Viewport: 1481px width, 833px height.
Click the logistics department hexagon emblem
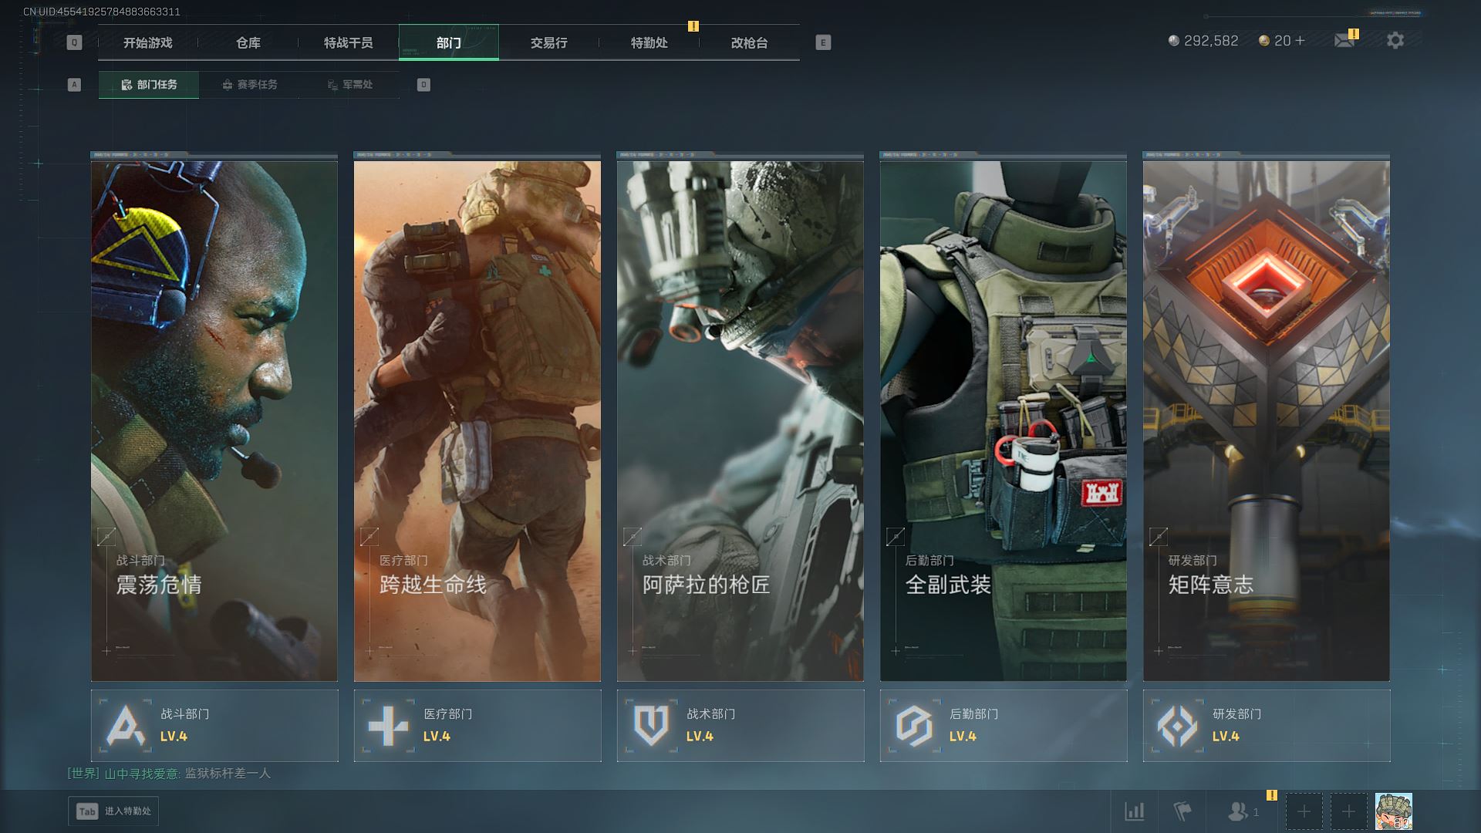(914, 726)
